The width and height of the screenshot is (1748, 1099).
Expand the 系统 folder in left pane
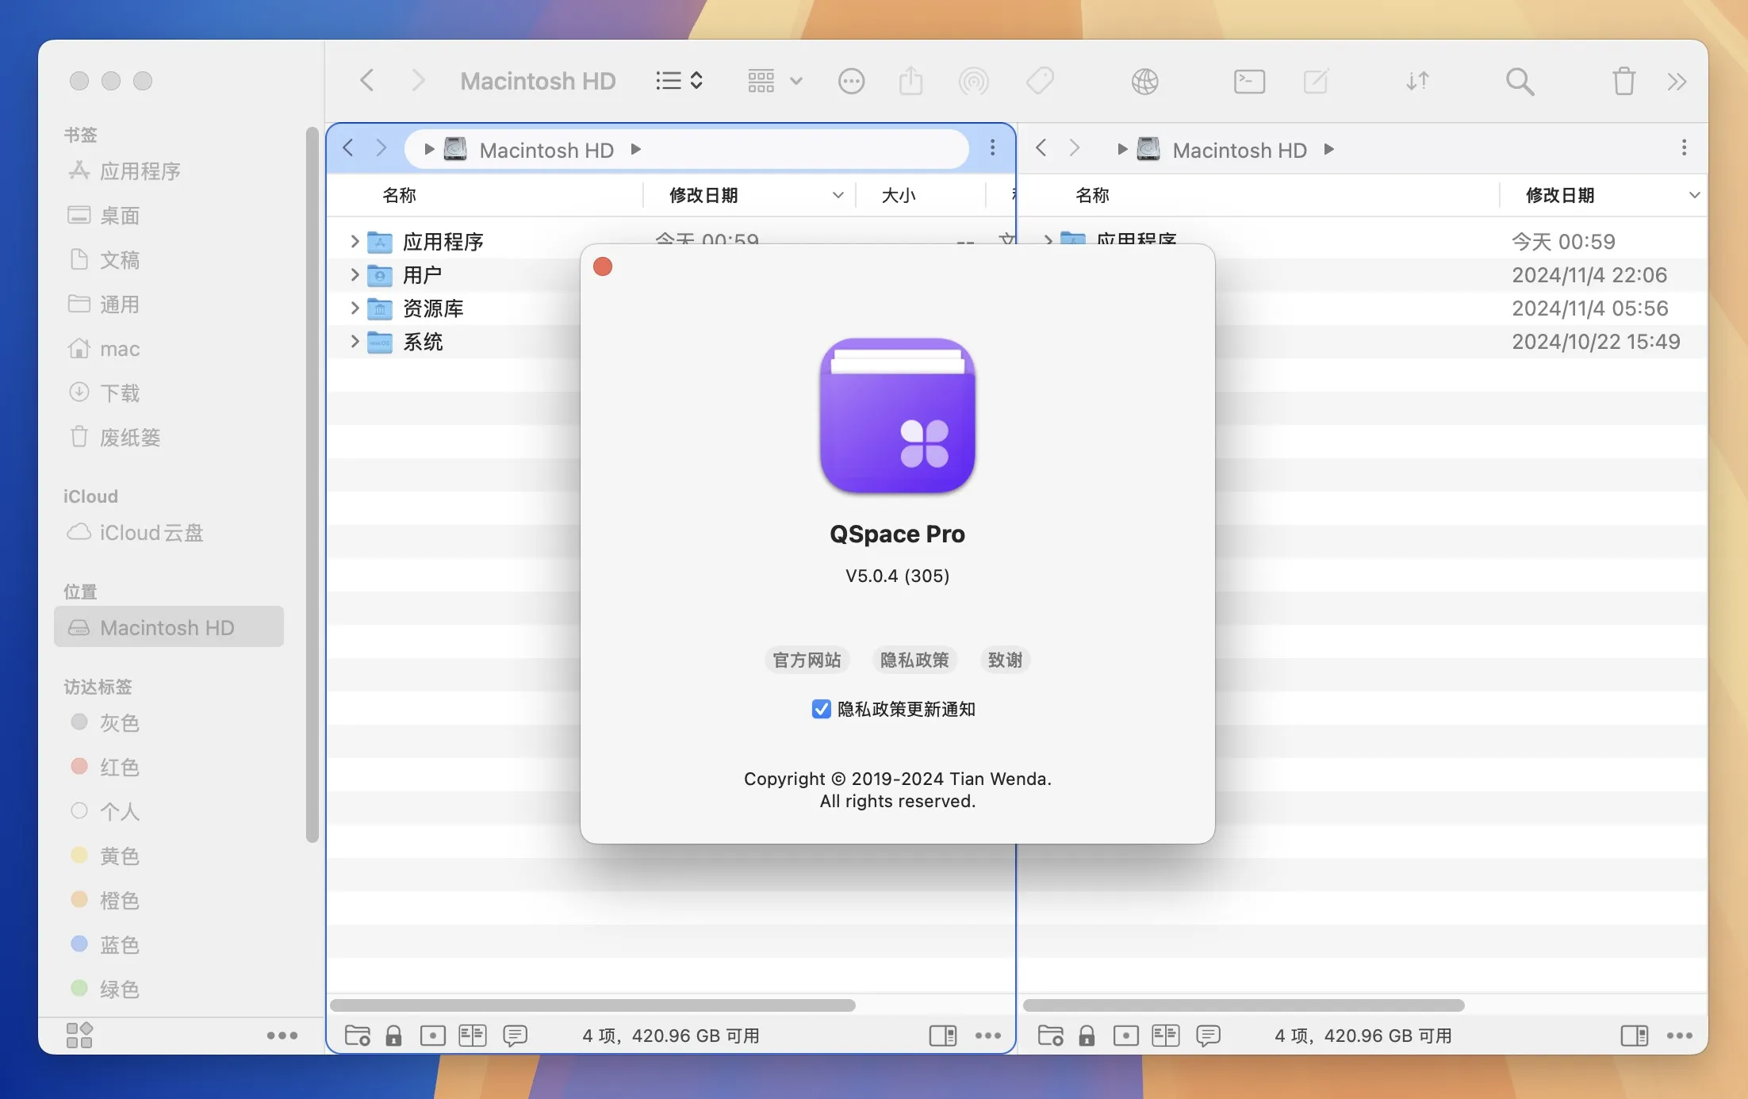tap(355, 341)
